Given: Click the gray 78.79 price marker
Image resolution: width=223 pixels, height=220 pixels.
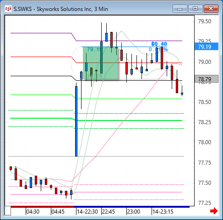Looking at the screenshot, I should [207, 79].
